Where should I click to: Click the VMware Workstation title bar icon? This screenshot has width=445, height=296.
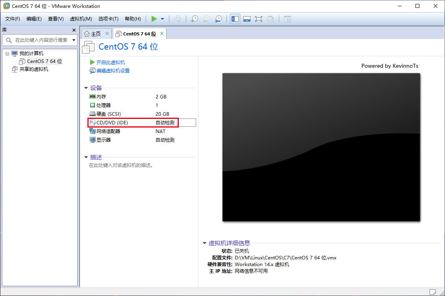click(6, 6)
